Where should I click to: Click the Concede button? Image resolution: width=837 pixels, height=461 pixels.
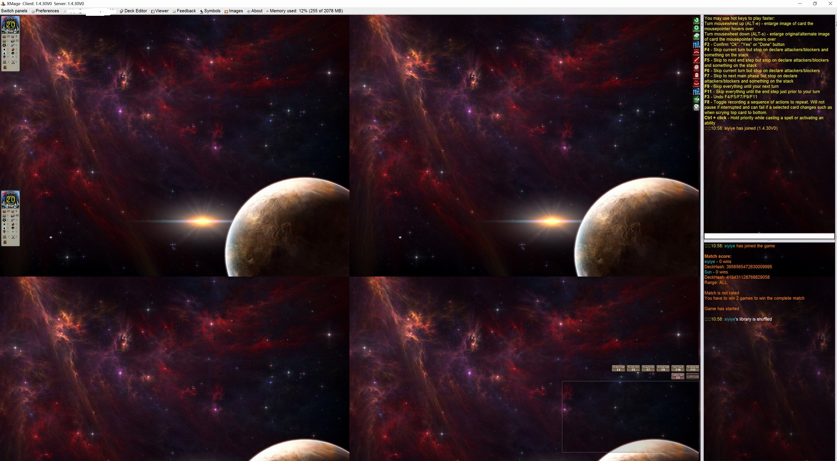pyautogui.click(x=693, y=376)
